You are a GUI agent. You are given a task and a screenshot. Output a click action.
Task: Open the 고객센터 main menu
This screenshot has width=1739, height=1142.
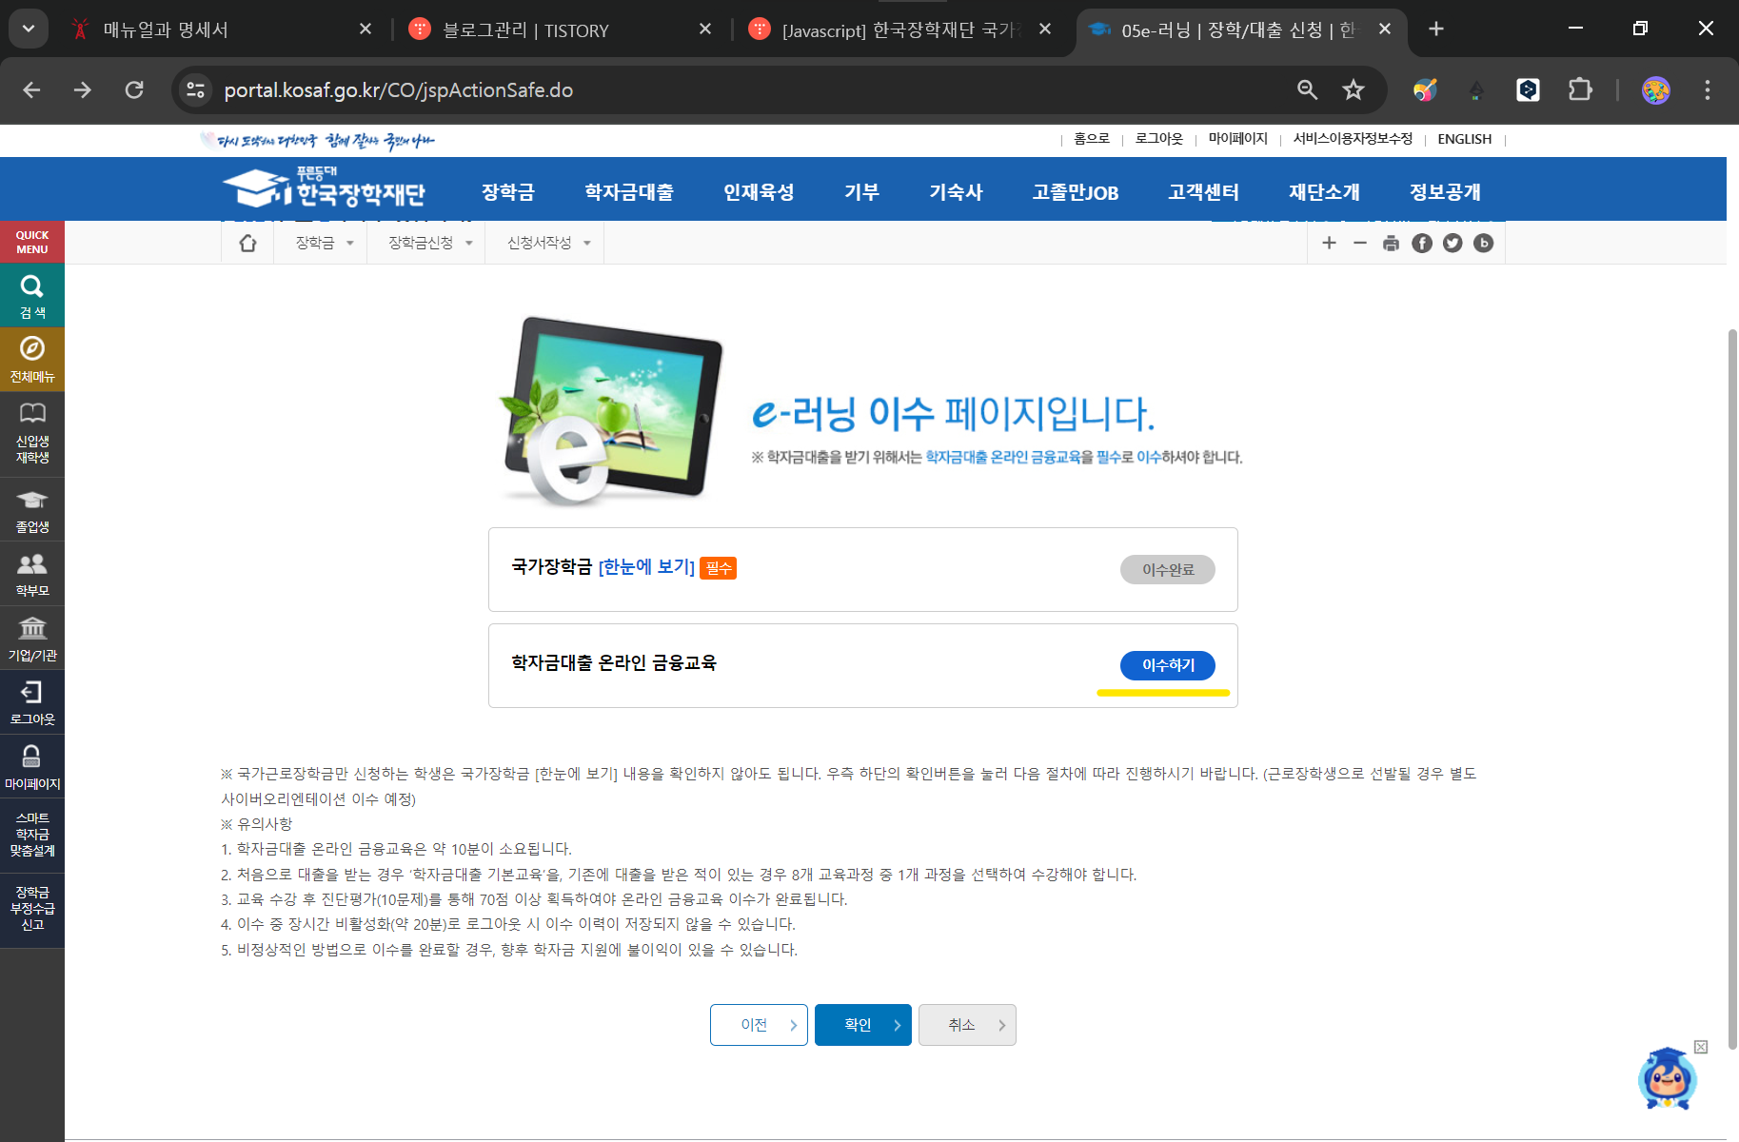1203,191
